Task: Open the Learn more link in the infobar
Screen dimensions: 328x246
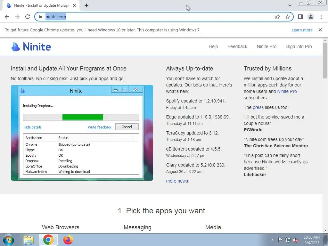Action: (x=302, y=30)
